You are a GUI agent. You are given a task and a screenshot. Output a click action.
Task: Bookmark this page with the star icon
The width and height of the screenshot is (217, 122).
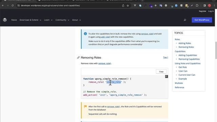(x=128, y=5)
